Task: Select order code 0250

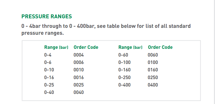Action: (153, 77)
